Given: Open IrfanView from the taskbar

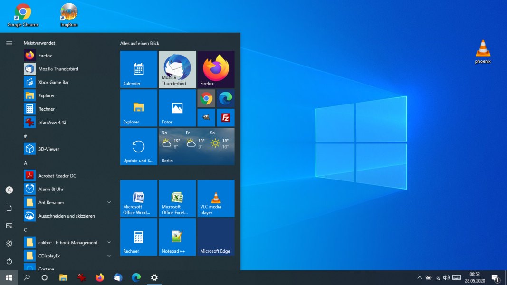Looking at the screenshot, I should (x=81, y=277).
